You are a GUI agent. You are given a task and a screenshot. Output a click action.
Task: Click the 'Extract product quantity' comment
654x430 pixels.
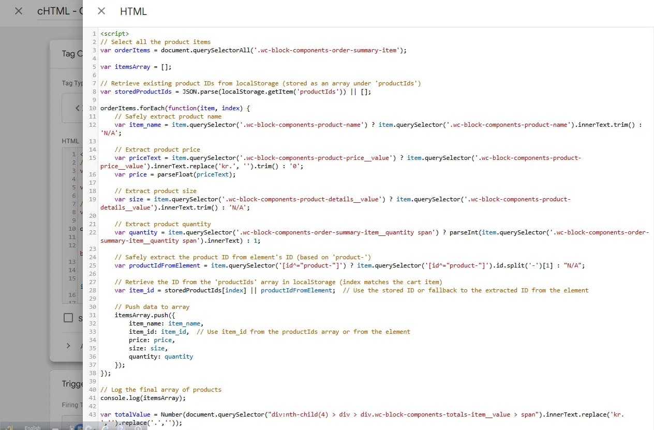pyautogui.click(x=163, y=224)
